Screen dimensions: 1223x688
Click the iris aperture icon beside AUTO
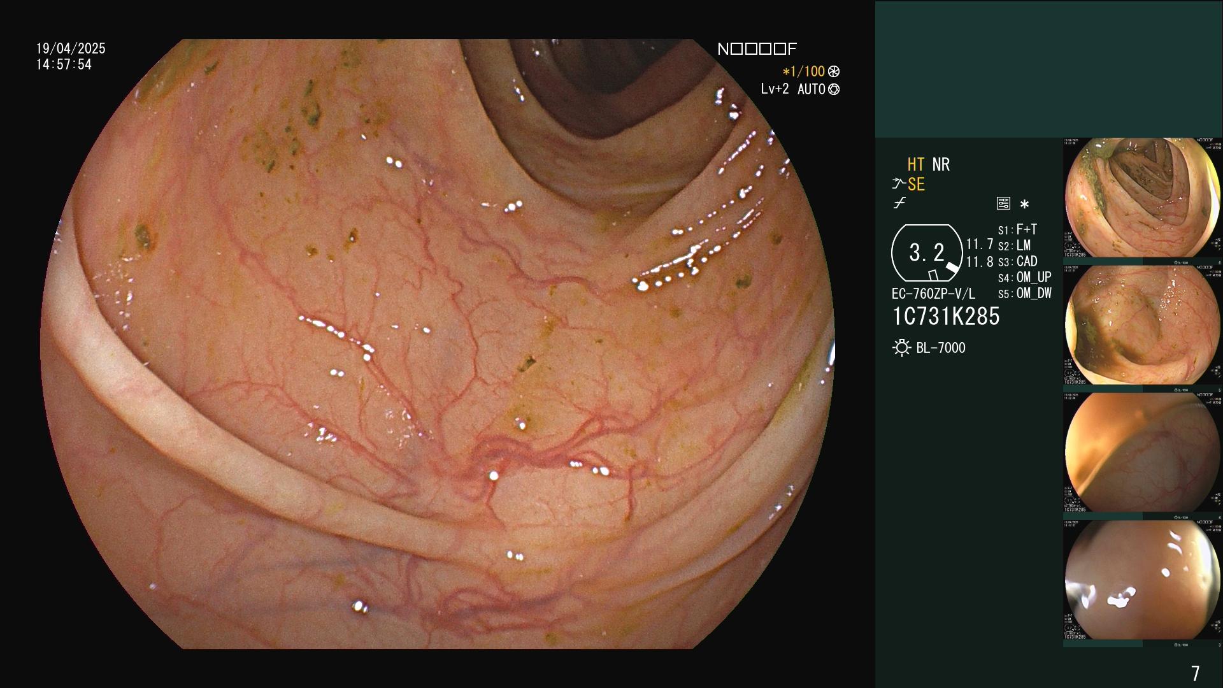coord(834,90)
